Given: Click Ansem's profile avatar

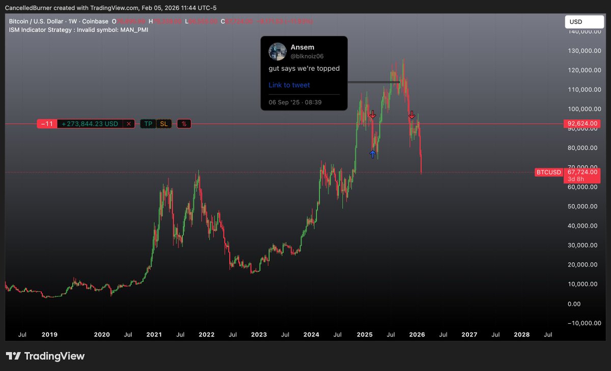Looking at the screenshot, I should click(277, 51).
